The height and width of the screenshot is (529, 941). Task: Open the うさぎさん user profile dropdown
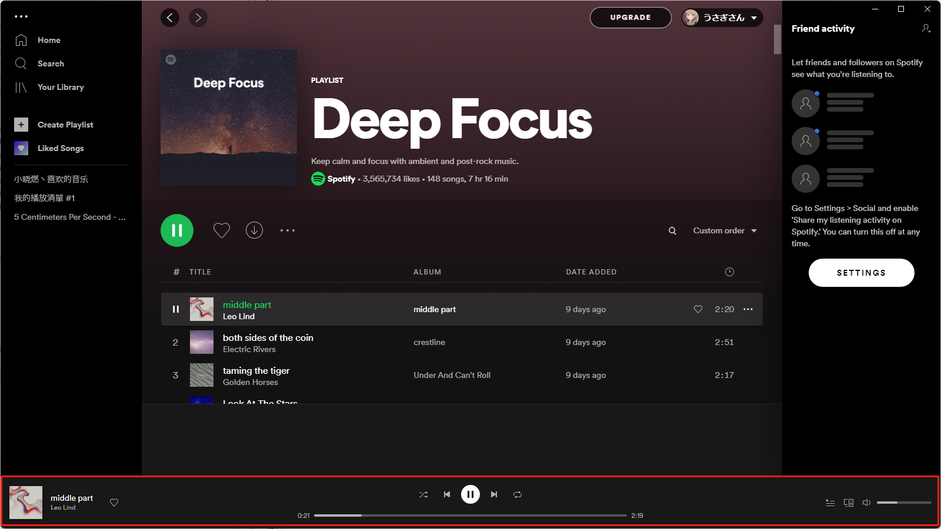722,18
